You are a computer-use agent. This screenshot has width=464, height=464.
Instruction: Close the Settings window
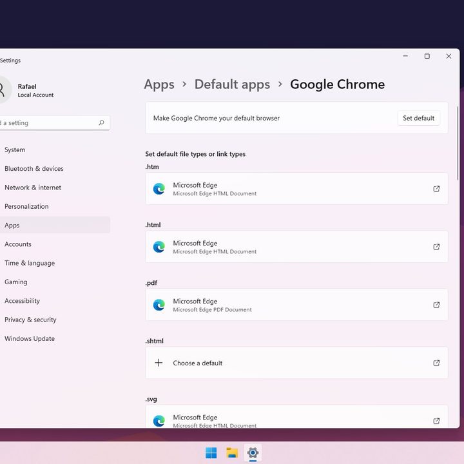click(449, 56)
